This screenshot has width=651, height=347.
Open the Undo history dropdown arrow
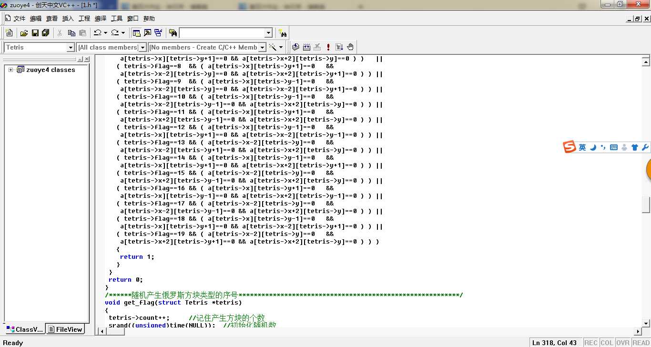point(105,33)
